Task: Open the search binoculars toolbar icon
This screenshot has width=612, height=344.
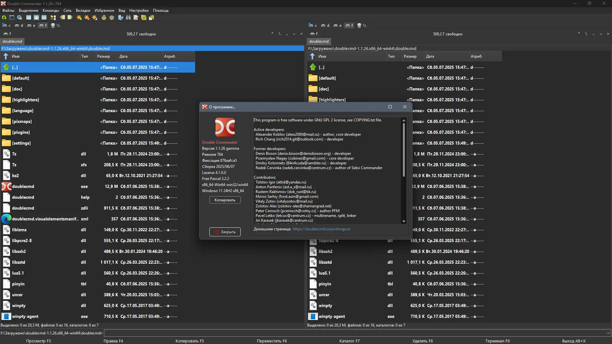Action: tap(128, 18)
